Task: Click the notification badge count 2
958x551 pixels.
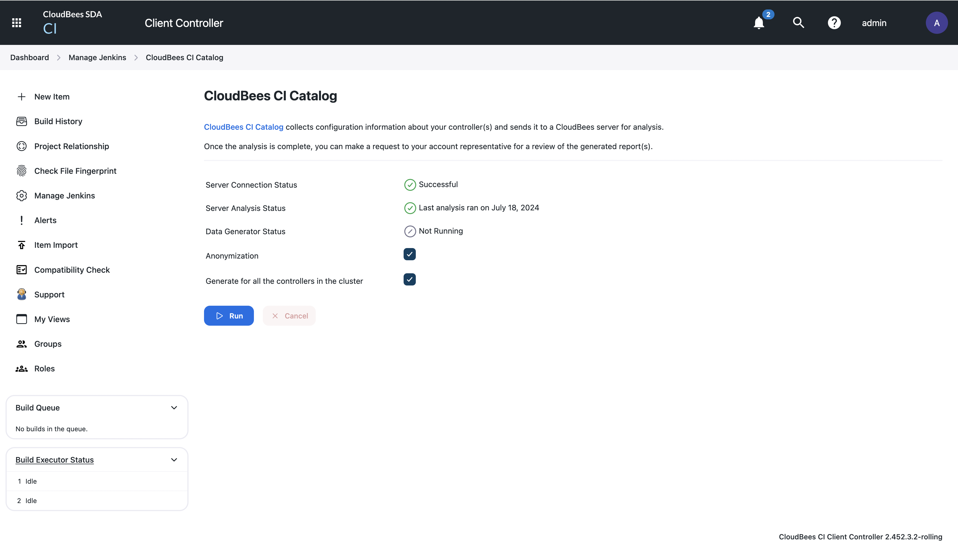Action: [768, 14]
